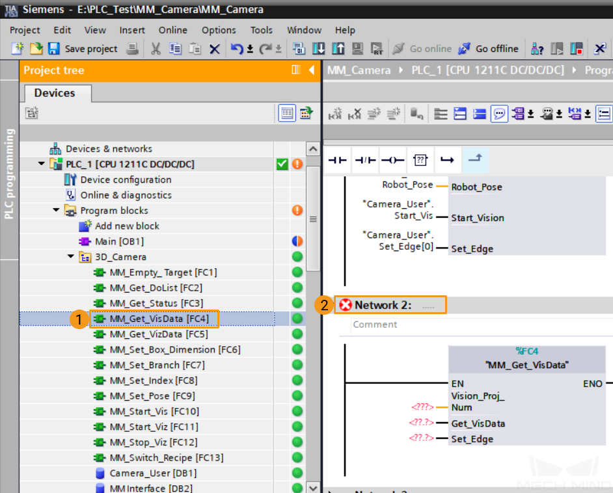
Task: Select Add new block in the tree
Action: coord(127,226)
